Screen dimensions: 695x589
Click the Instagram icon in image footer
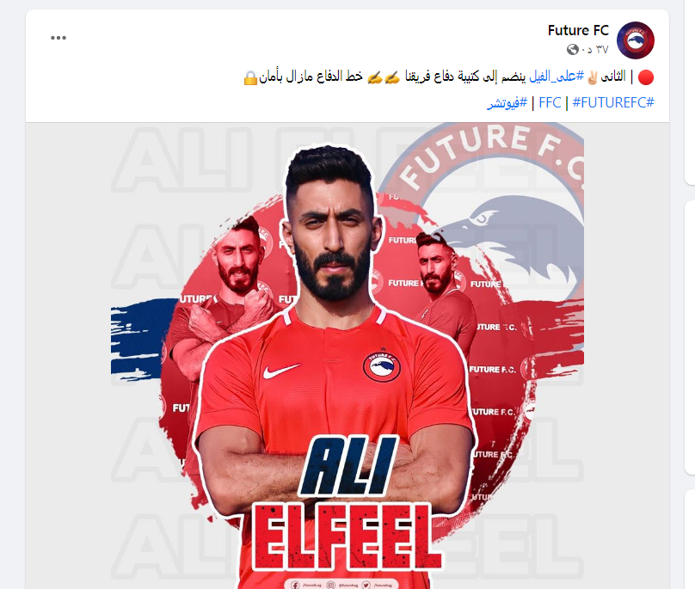pyautogui.click(x=330, y=585)
